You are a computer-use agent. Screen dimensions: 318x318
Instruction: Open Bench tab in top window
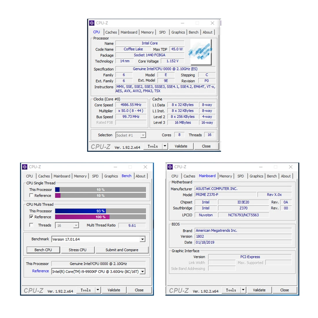coord(193,32)
